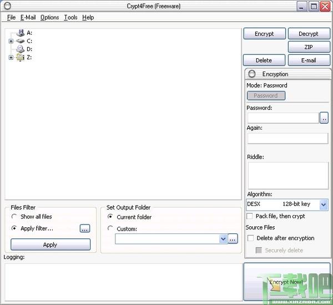Open the Options menu

tap(50, 17)
